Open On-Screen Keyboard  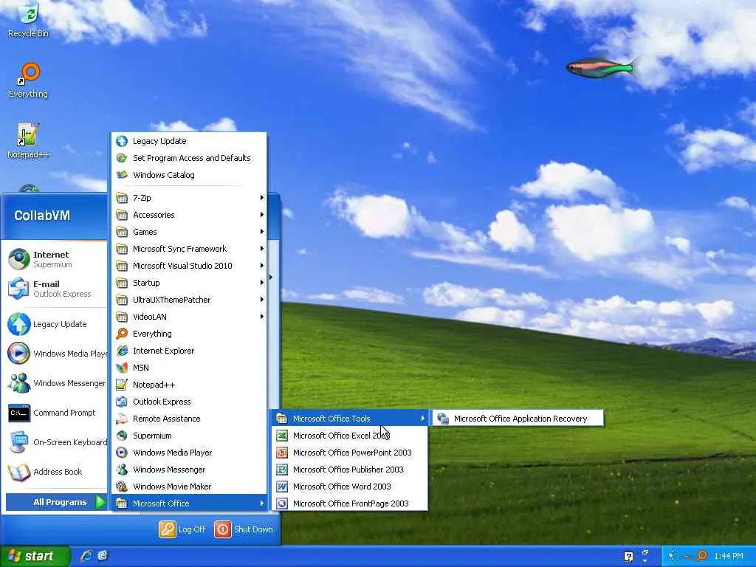coord(55,442)
